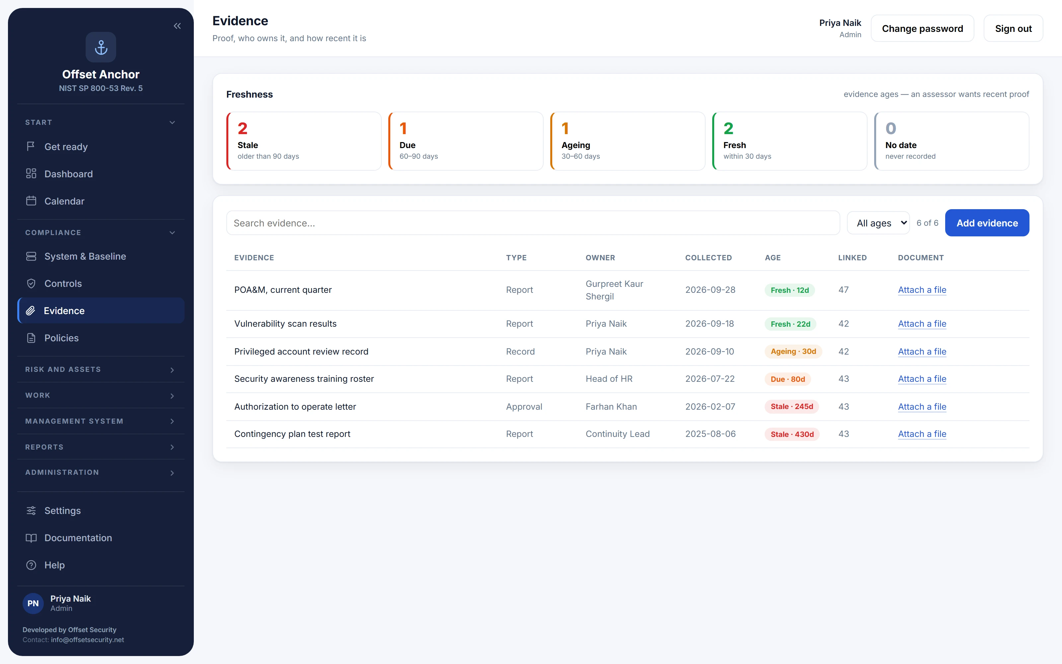Click the Calendar icon in sidebar
Screen dimensions: 1062x664
[x=31, y=201]
